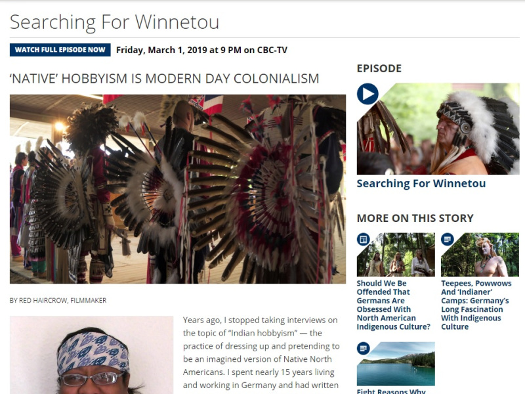This screenshot has height=394, width=525.
Task: Select the blue lake thumbnail image
Action: [396, 364]
